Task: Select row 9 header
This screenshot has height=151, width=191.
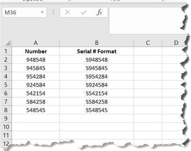Action: pyautogui.click(x=6, y=118)
